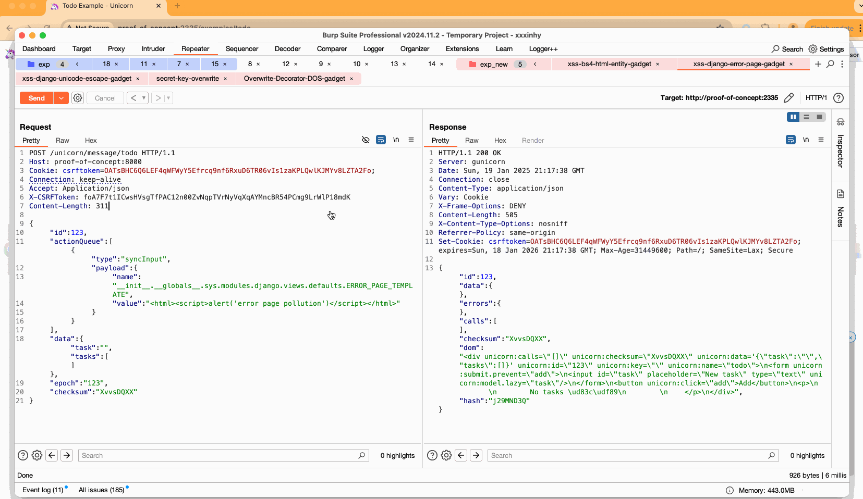The width and height of the screenshot is (863, 499).
Task: Open response search settings gear
Action: tap(446, 455)
